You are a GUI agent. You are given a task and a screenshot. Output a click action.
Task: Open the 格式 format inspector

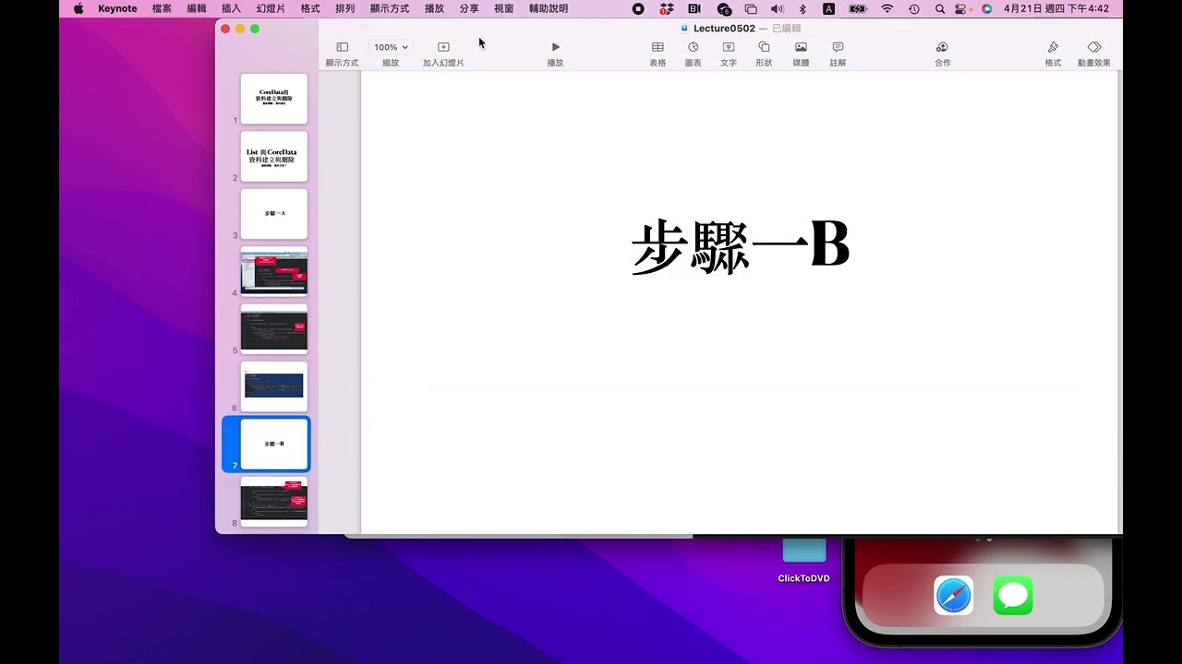point(1053,53)
